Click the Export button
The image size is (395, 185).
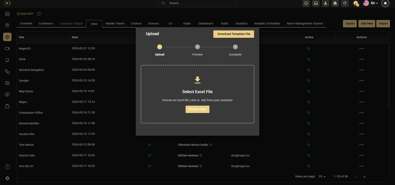pos(350,23)
